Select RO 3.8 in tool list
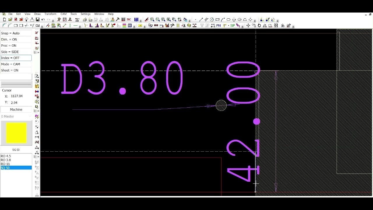 pos(16,160)
